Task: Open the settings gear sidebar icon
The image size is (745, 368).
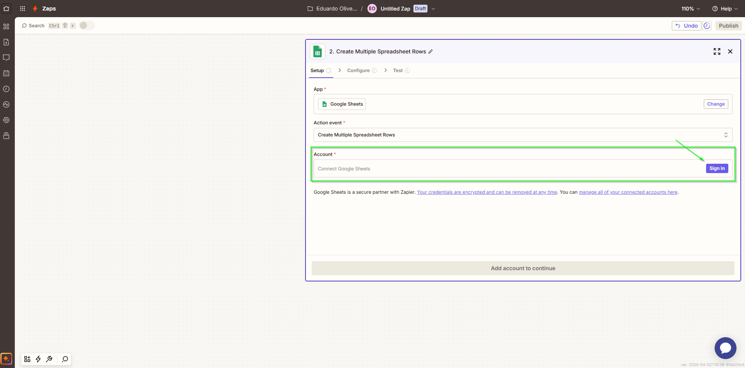Action: tap(6, 120)
